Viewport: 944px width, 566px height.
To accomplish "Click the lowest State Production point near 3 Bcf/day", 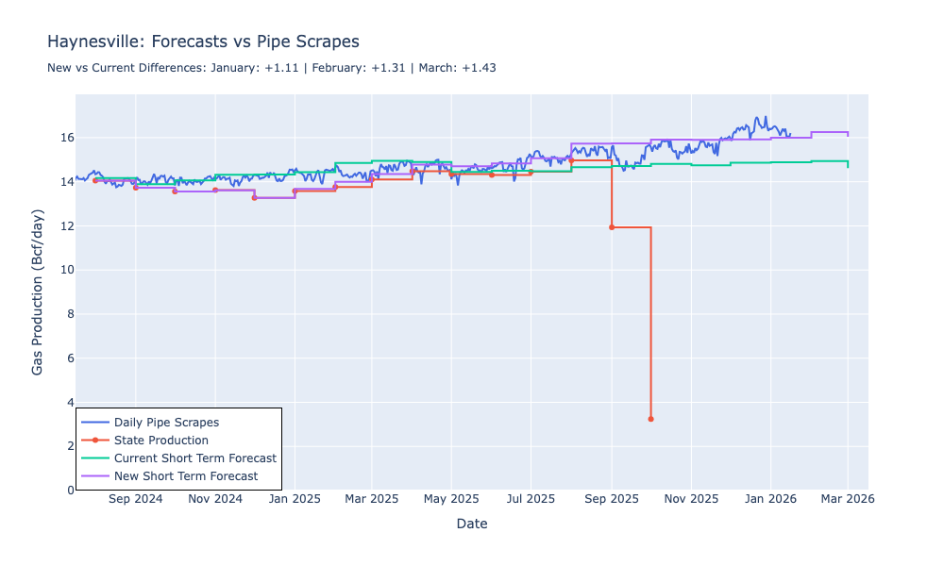I will 650,419.
